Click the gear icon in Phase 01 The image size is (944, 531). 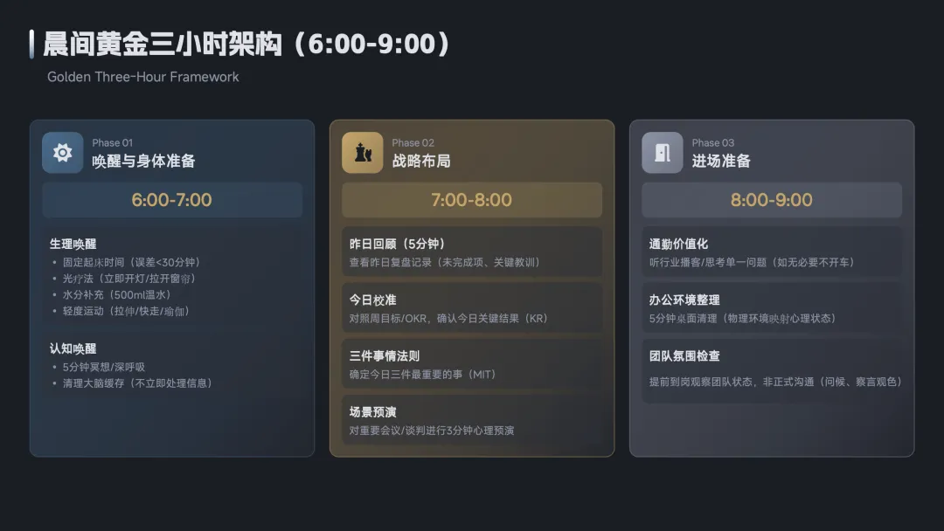tap(63, 153)
